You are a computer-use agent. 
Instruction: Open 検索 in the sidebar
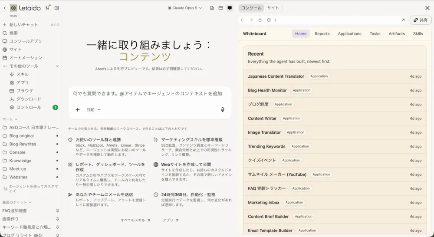[31, 33]
